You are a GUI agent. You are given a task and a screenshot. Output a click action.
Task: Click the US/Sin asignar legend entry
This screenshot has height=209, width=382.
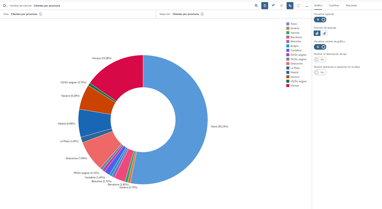point(297,81)
